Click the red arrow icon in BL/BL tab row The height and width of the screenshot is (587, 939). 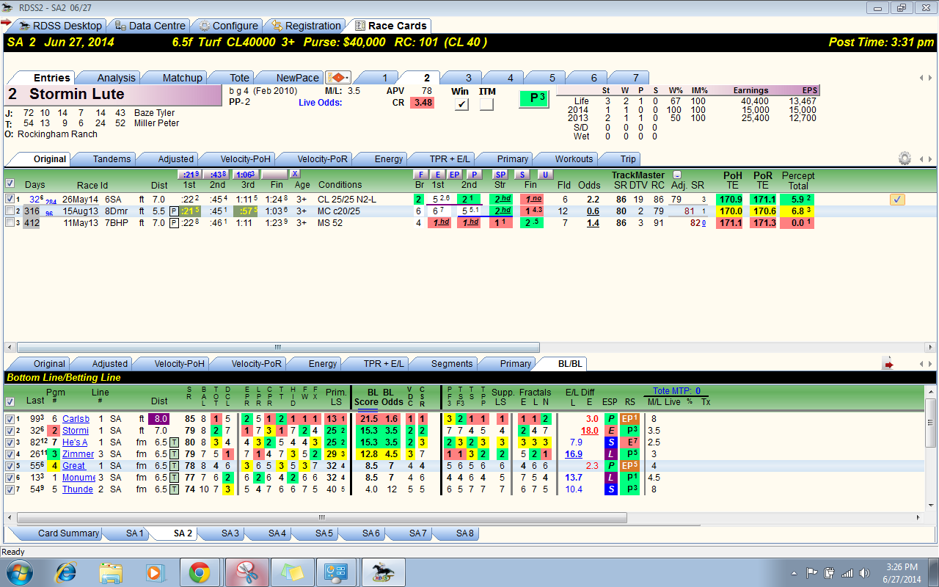pyautogui.click(x=889, y=363)
